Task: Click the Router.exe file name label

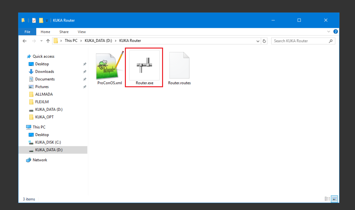Action: 144,83
